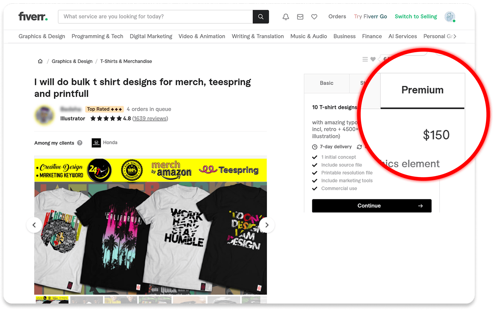Expand more categories with the right nav chevron
The height and width of the screenshot is (310, 493).
(x=455, y=36)
